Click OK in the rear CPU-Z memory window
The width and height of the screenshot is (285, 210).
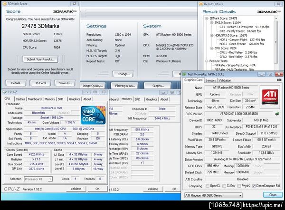[173, 189]
